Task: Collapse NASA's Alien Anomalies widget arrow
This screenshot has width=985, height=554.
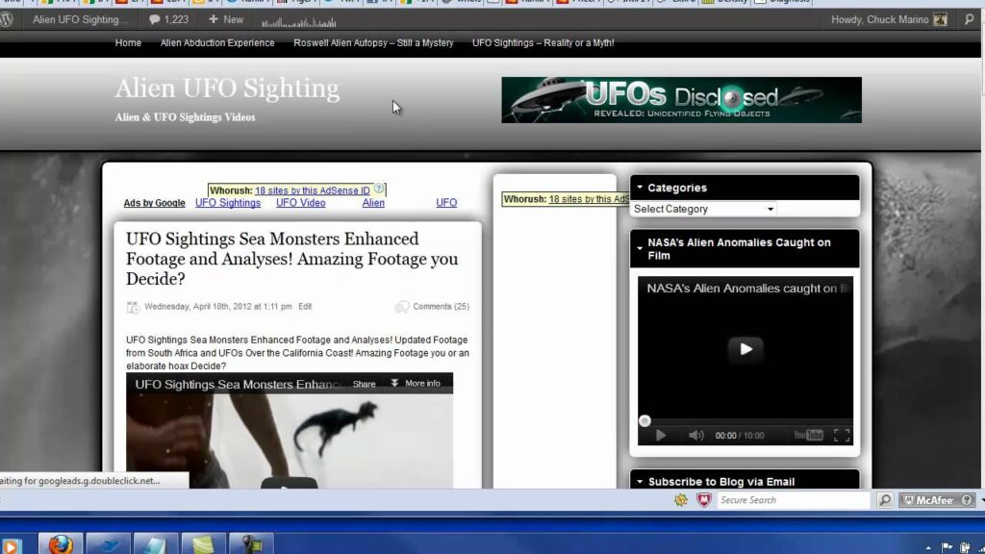Action: [x=640, y=249]
